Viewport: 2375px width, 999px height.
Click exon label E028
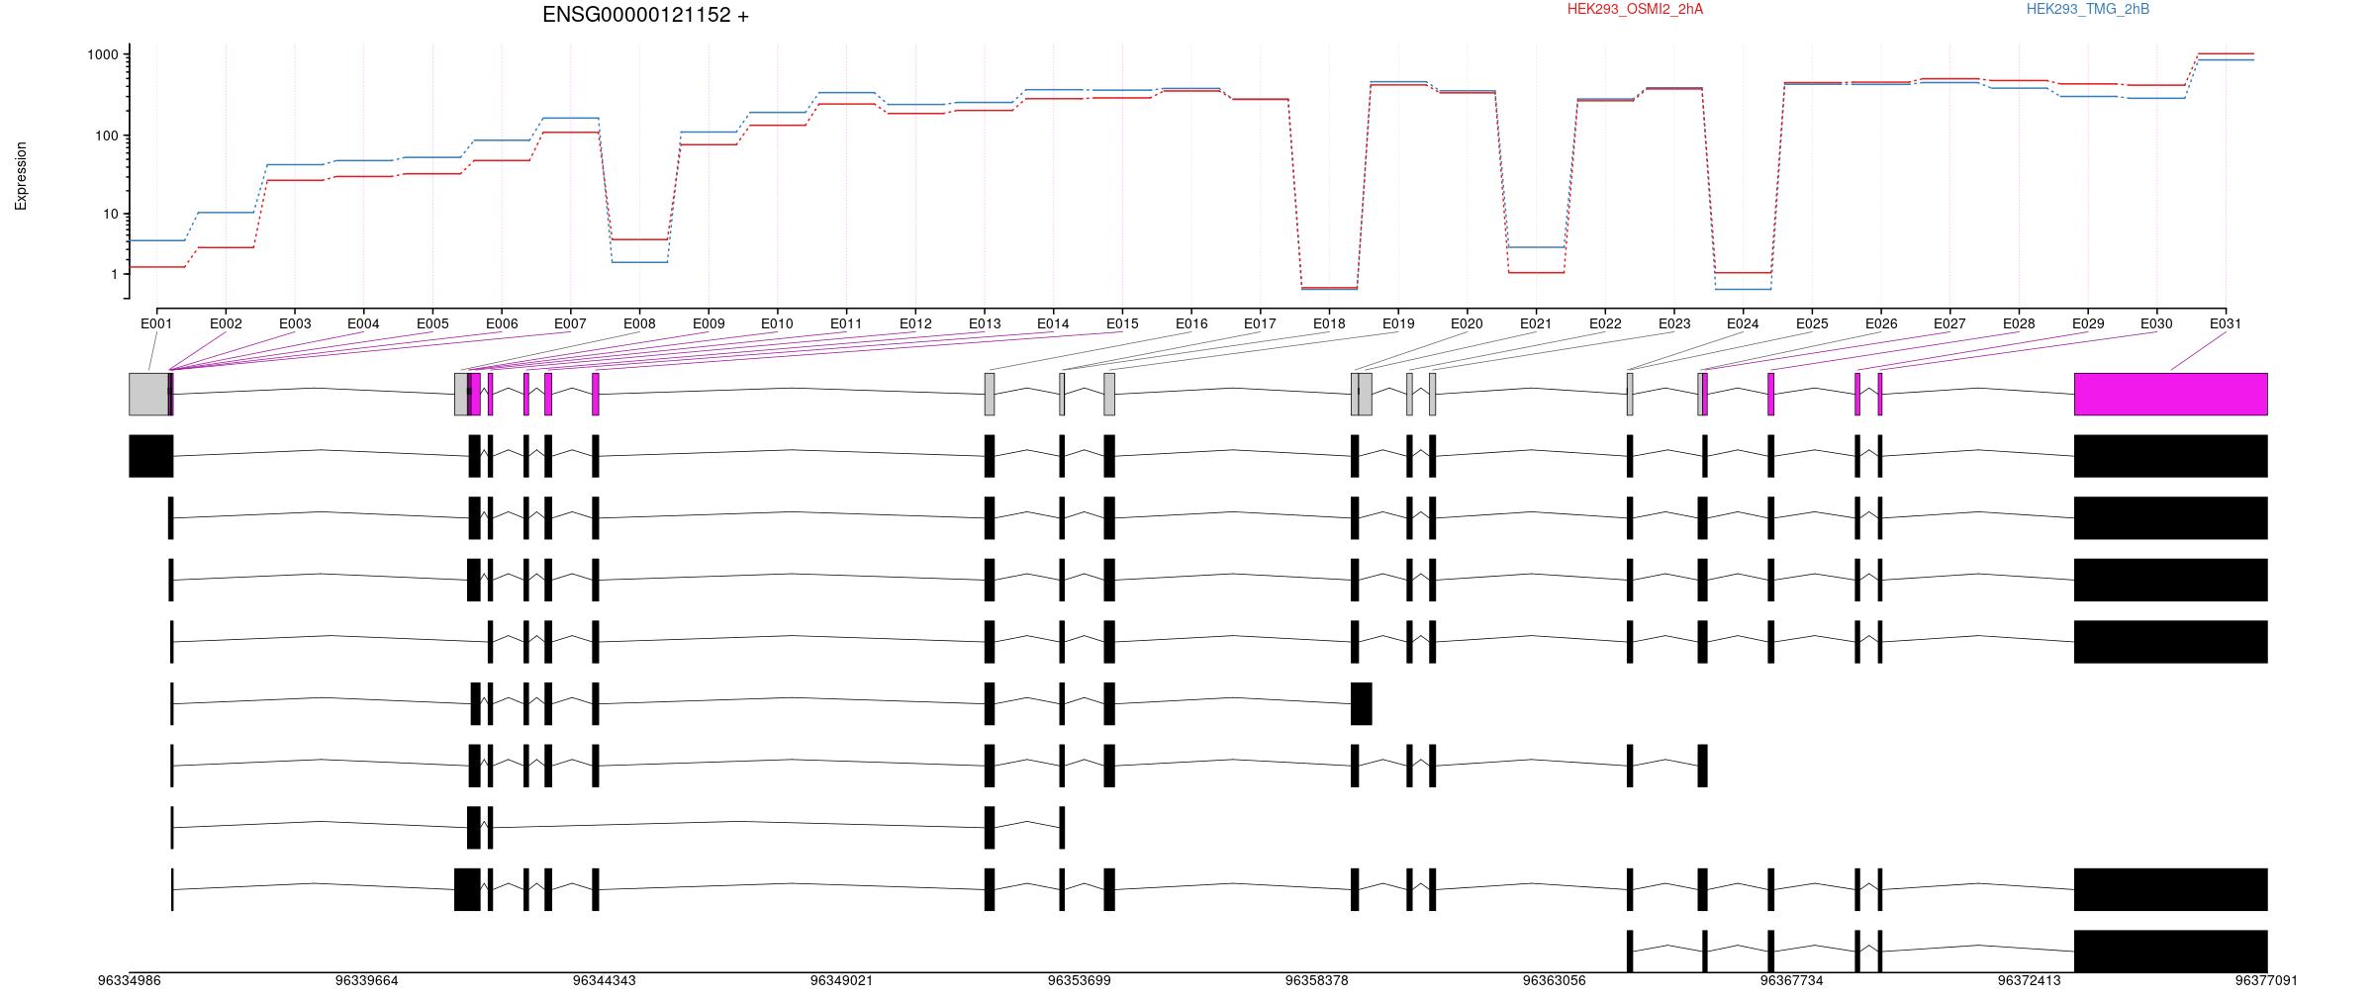tap(2019, 323)
